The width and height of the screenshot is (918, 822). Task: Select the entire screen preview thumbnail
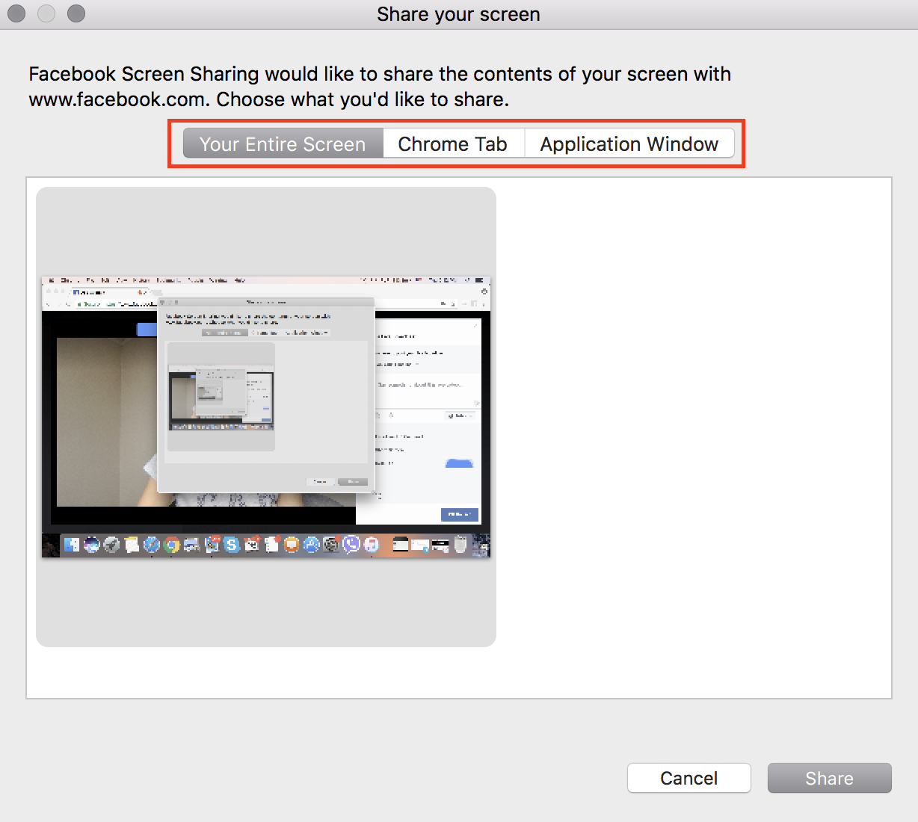(x=266, y=417)
